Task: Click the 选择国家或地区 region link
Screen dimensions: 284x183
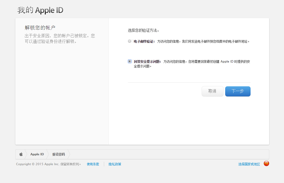Action: [249, 164]
